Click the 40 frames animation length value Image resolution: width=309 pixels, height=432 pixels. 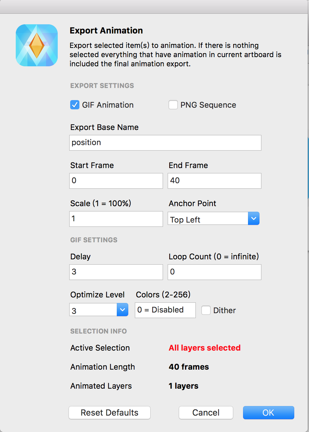[x=189, y=367]
